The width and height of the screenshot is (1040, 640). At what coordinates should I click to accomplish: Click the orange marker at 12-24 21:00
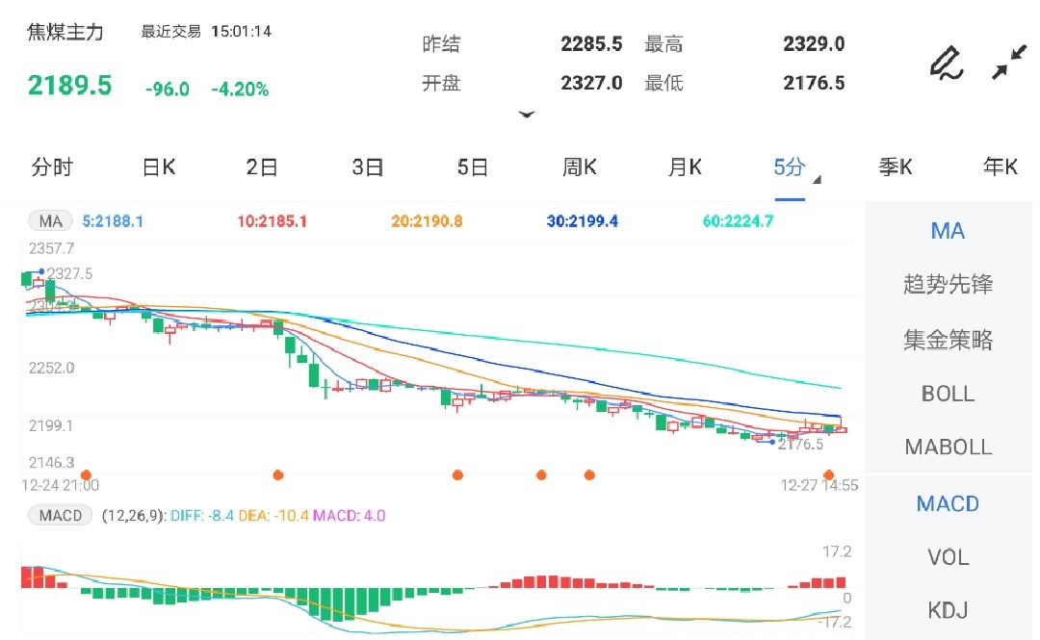[x=86, y=474]
